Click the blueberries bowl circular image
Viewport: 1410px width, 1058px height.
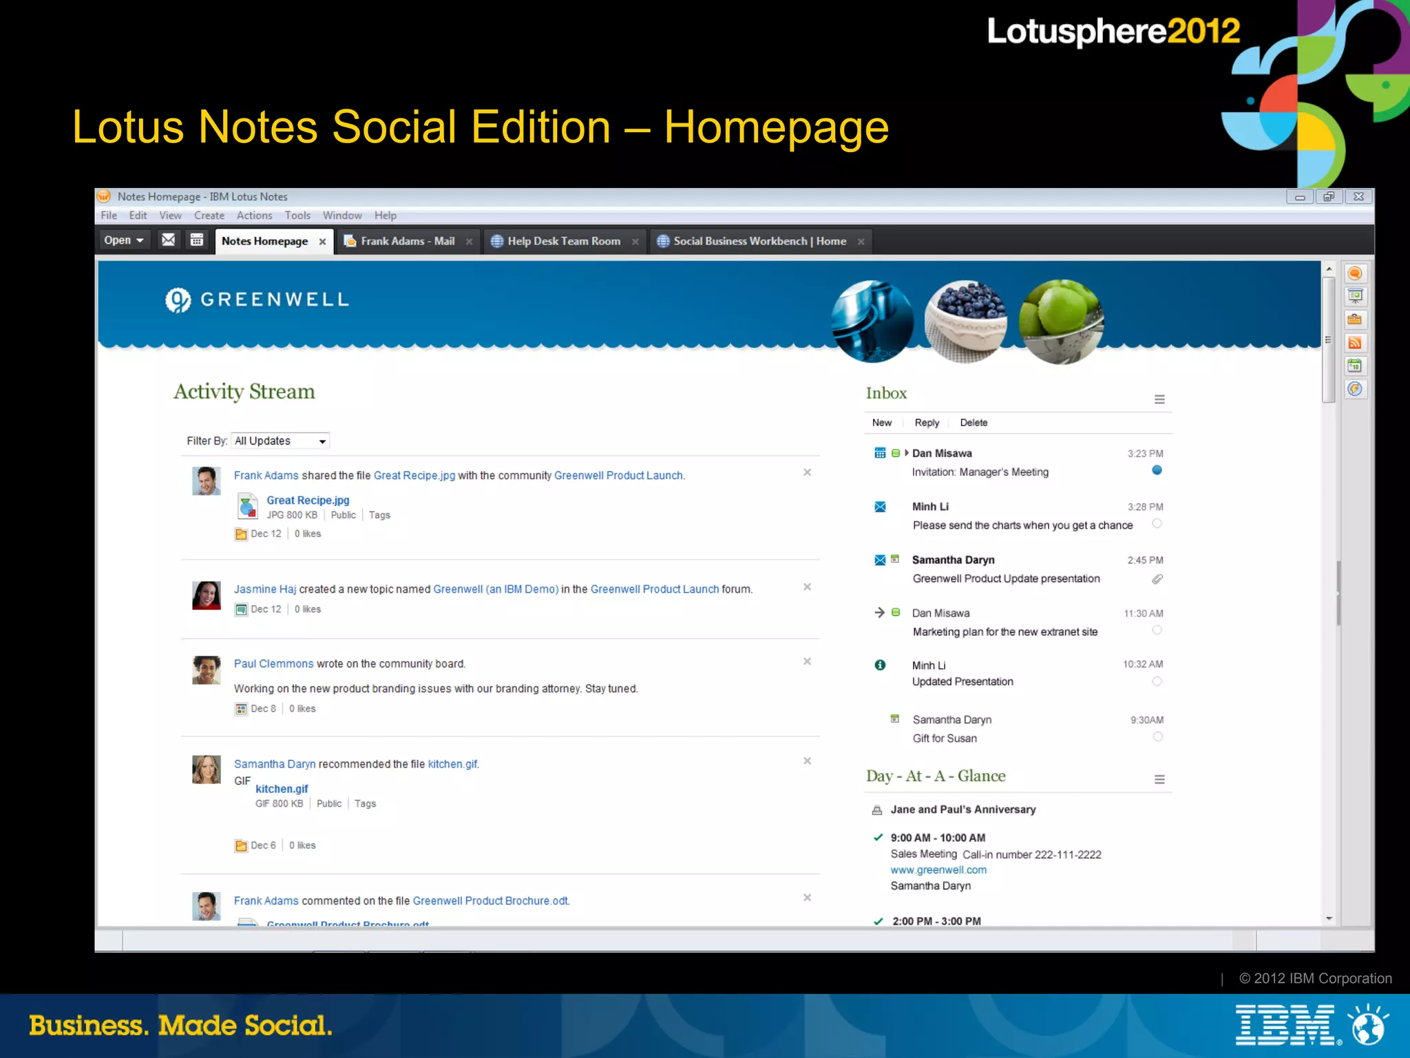[965, 321]
